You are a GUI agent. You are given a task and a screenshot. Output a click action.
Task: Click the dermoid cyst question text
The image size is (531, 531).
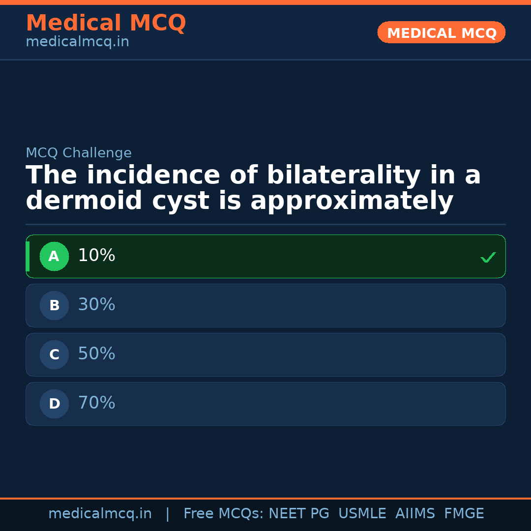tap(253, 188)
